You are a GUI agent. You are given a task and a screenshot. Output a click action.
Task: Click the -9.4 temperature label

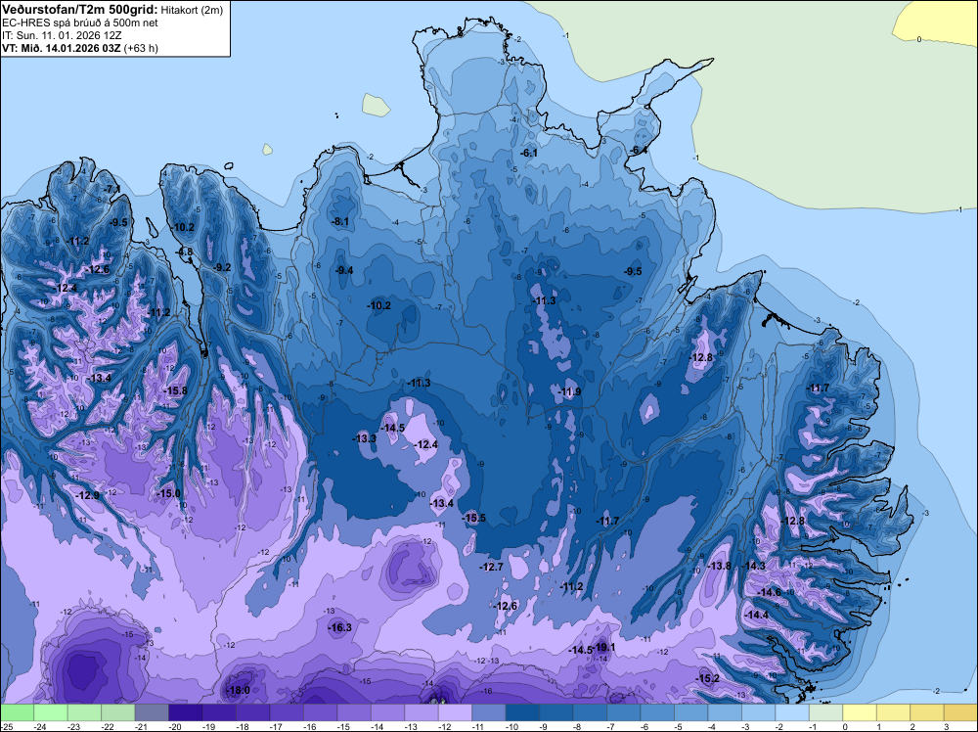[x=344, y=270]
